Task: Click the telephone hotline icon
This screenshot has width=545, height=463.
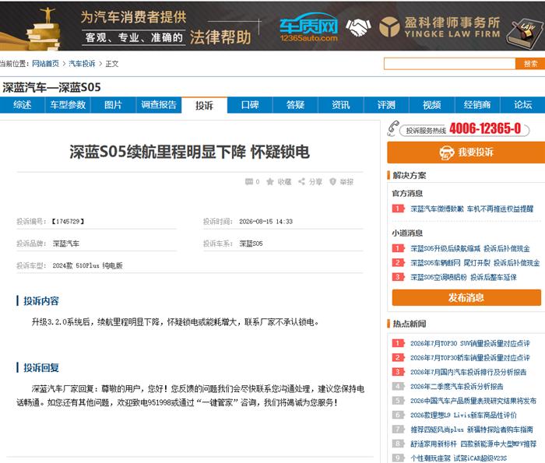Action: point(393,128)
